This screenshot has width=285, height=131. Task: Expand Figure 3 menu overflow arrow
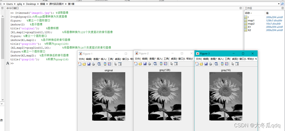coord(256,59)
